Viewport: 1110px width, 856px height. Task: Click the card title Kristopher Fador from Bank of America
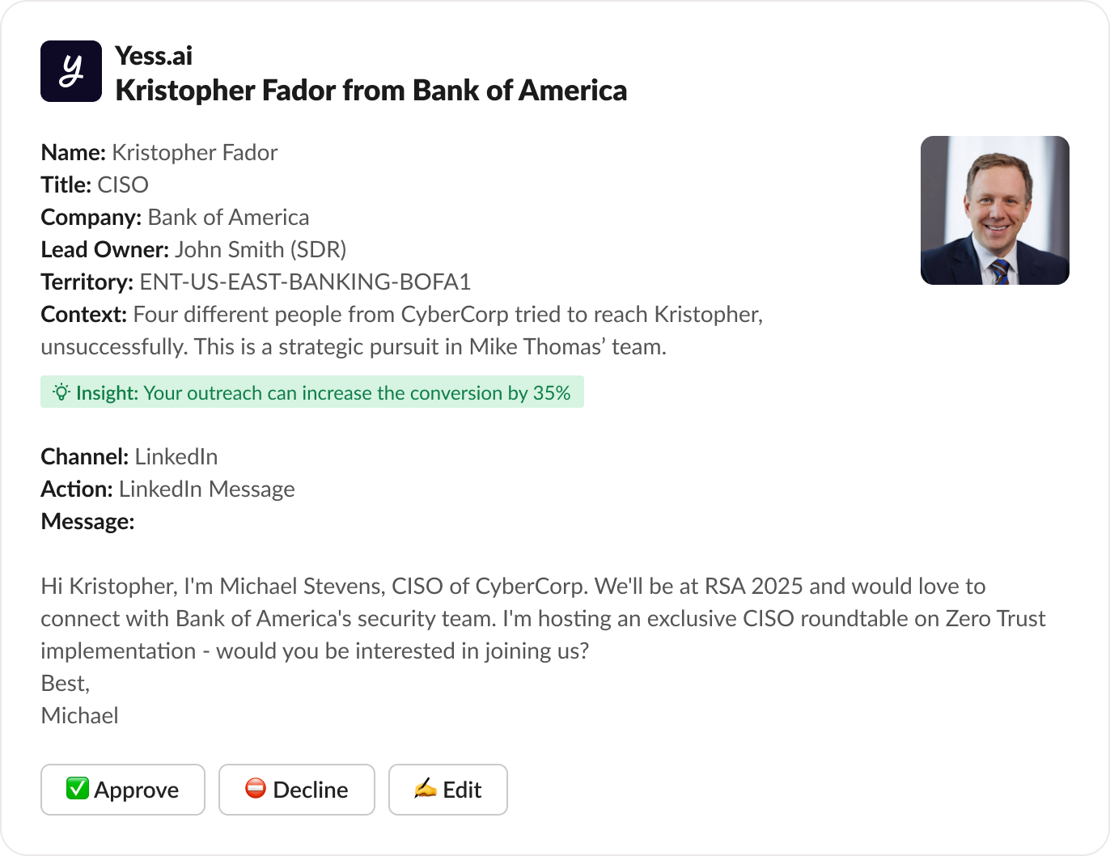[x=371, y=90]
